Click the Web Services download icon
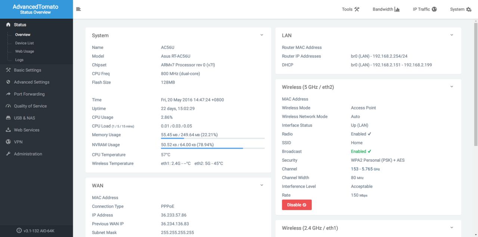 pos(8,130)
